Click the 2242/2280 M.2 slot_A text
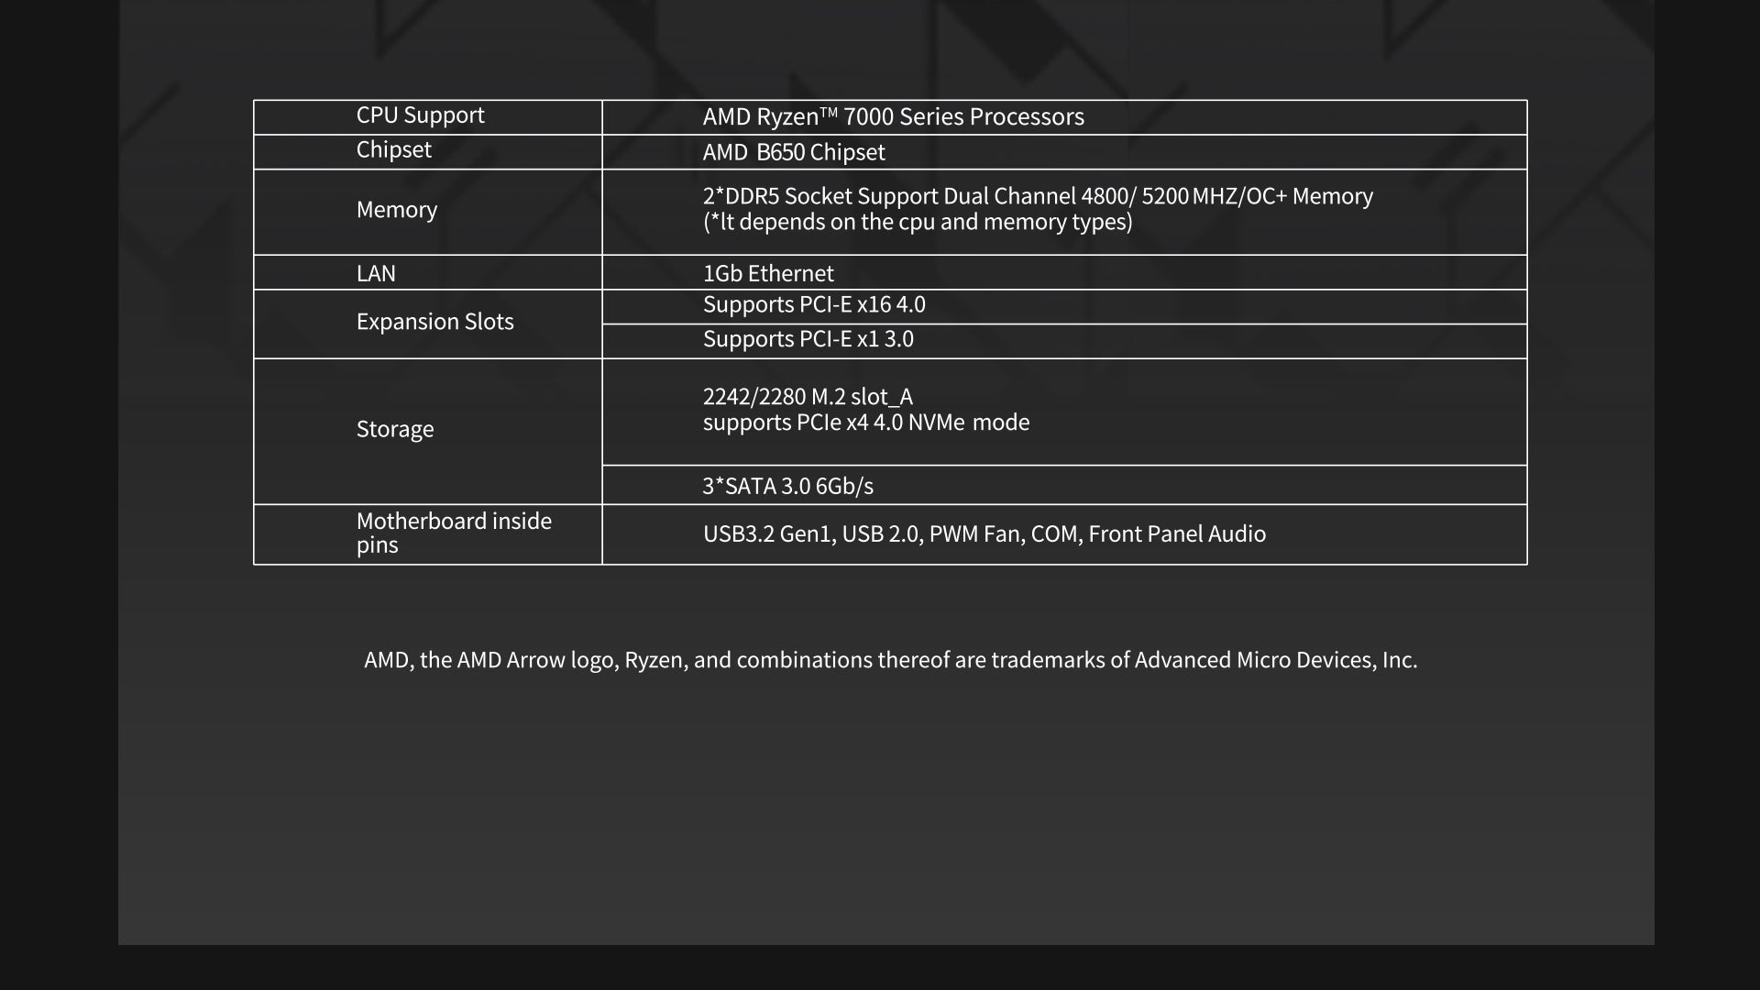The height and width of the screenshot is (990, 1760). [808, 397]
